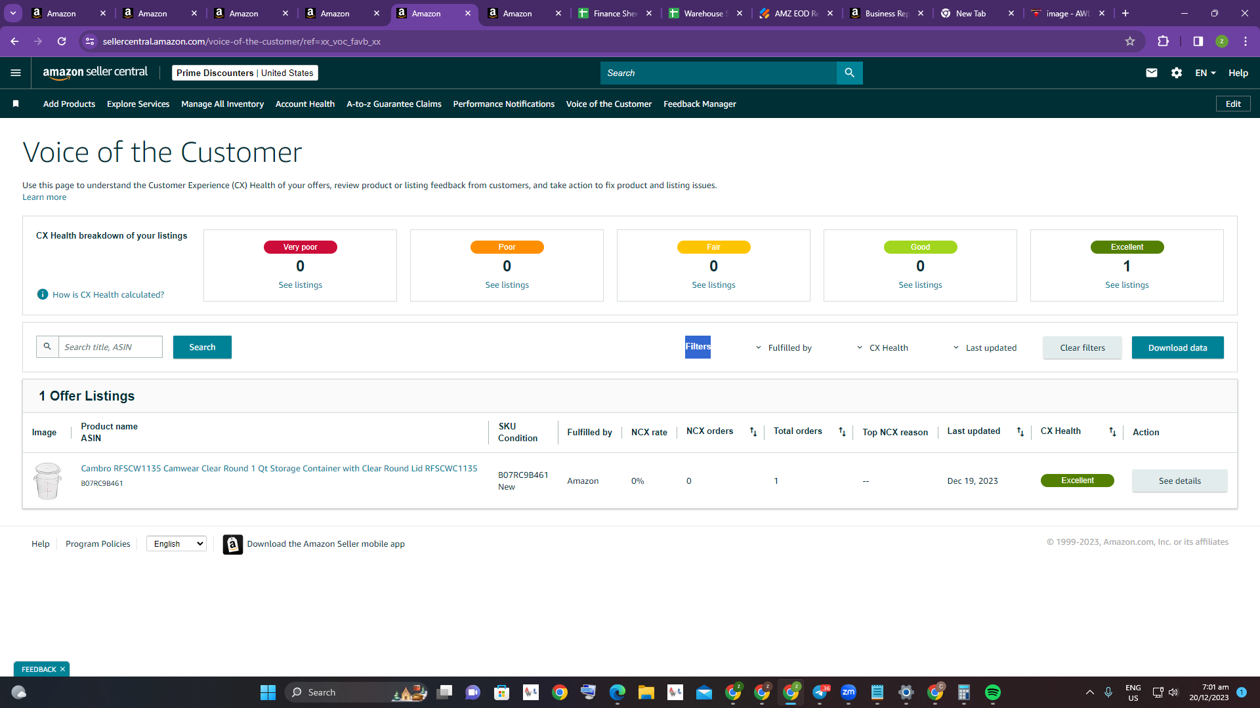See listings under Excellent
This screenshot has height=708, width=1260.
(1127, 285)
